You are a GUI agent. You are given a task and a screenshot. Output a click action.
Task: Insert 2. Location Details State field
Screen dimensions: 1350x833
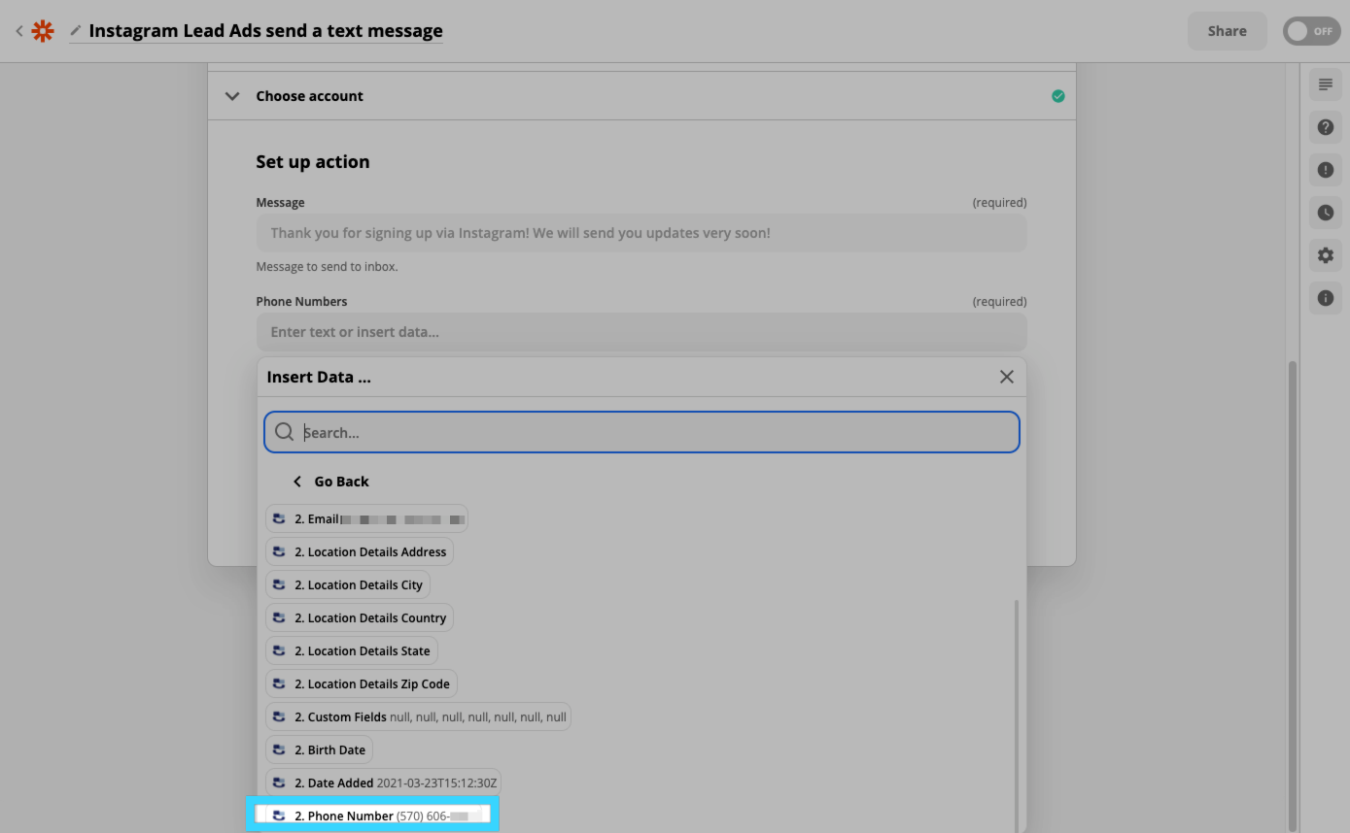(352, 650)
